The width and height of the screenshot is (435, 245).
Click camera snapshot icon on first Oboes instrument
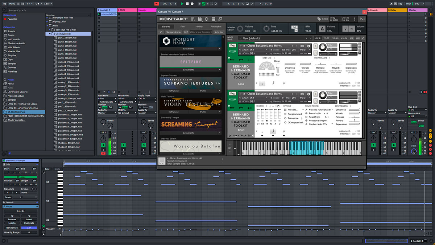pos(302,46)
